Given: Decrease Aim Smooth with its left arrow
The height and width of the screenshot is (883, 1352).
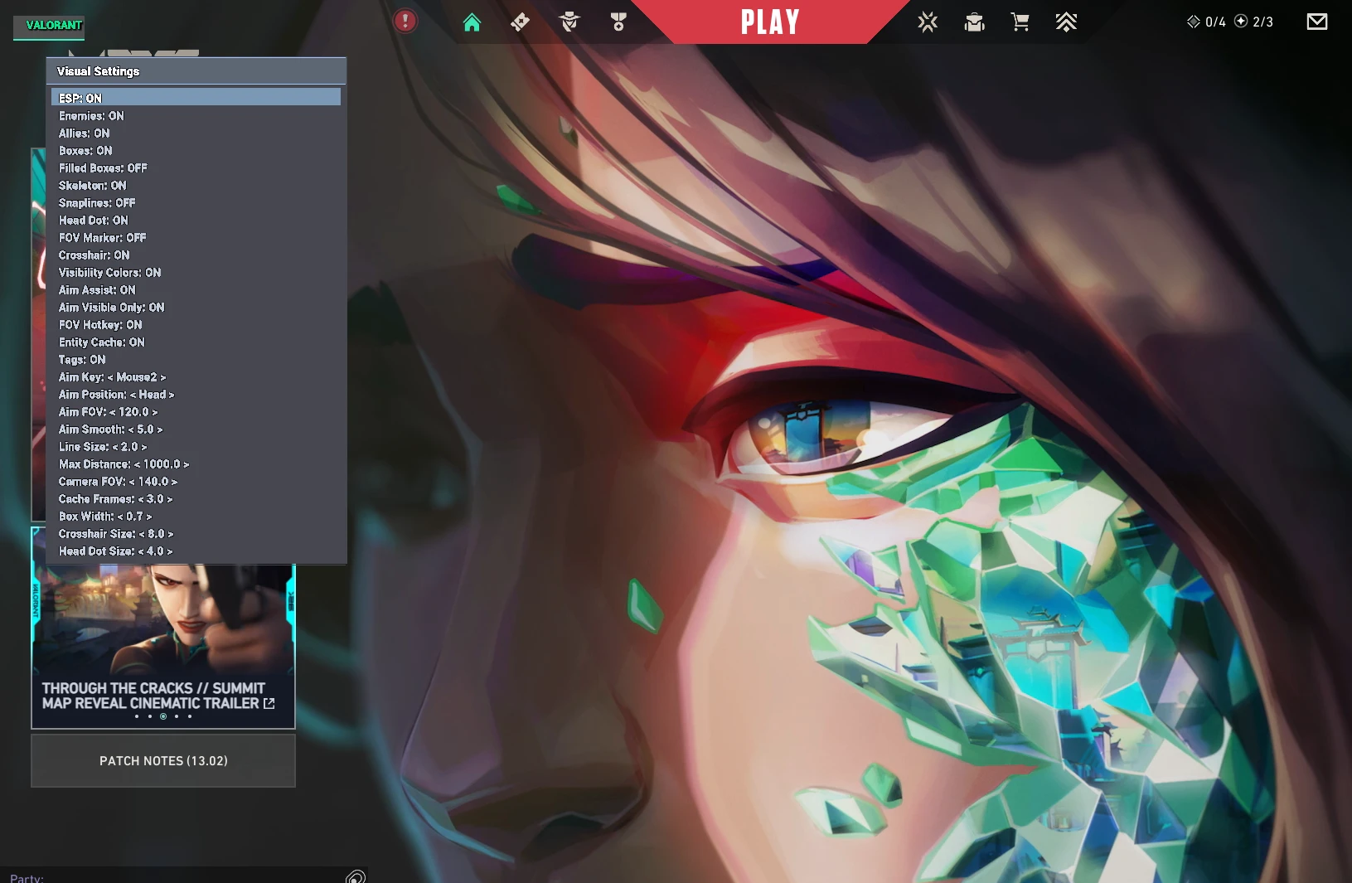Looking at the screenshot, I should click(131, 429).
